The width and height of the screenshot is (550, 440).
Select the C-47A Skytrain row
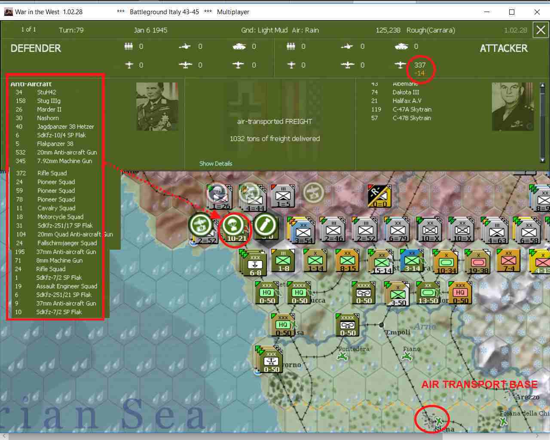pos(401,110)
